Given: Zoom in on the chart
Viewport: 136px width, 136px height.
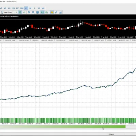Looking at the screenshot, I should [29, 12].
